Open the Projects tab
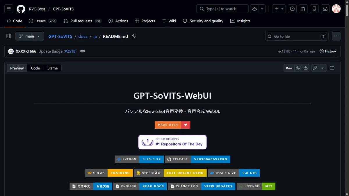The height and width of the screenshot is (196, 349). point(145,21)
